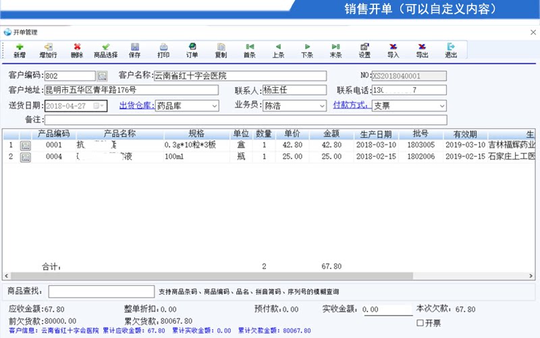Click the 复制 (copy) toolbar icon
The image size is (540, 338).
221,50
